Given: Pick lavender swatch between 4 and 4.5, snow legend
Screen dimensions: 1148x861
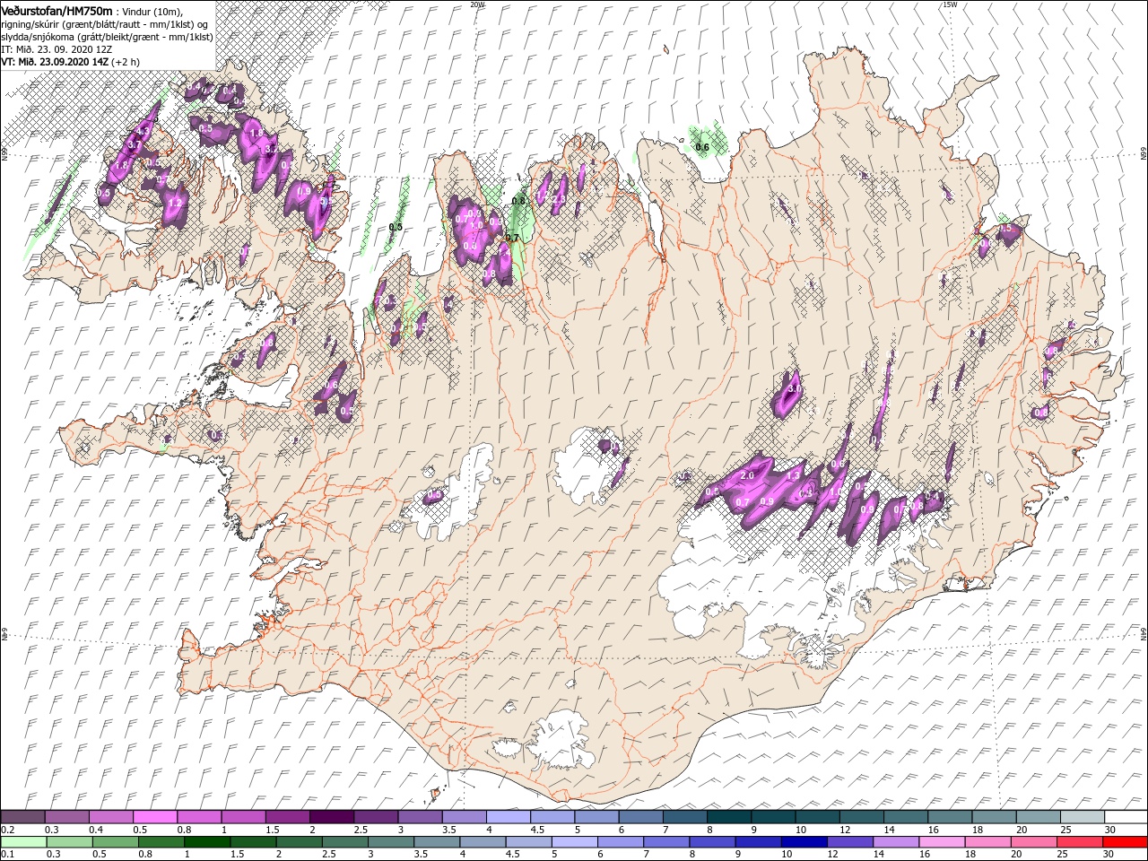Looking at the screenshot, I should coord(509,817).
